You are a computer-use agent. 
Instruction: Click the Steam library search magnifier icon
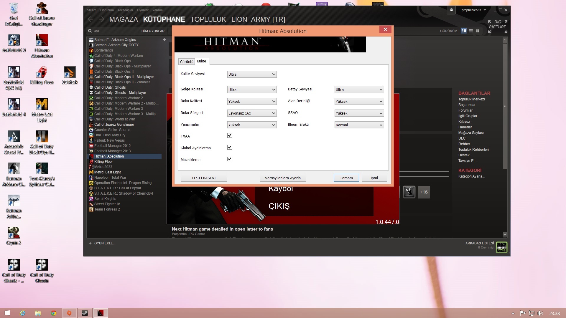(90, 31)
